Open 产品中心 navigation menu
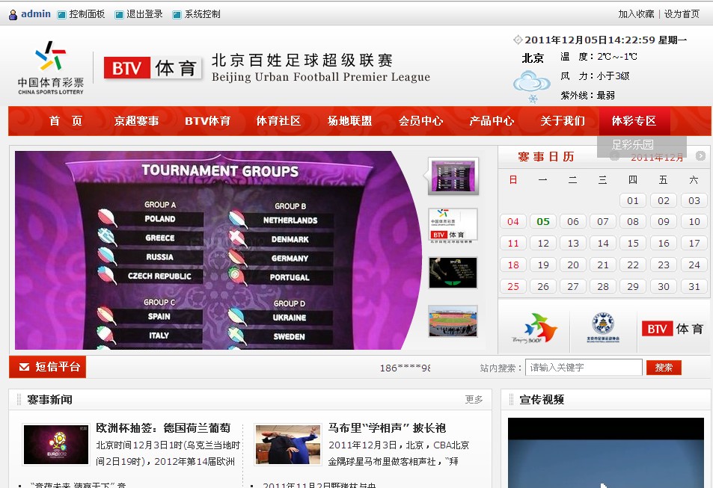Screen dimensions: 713x488 pos(492,121)
